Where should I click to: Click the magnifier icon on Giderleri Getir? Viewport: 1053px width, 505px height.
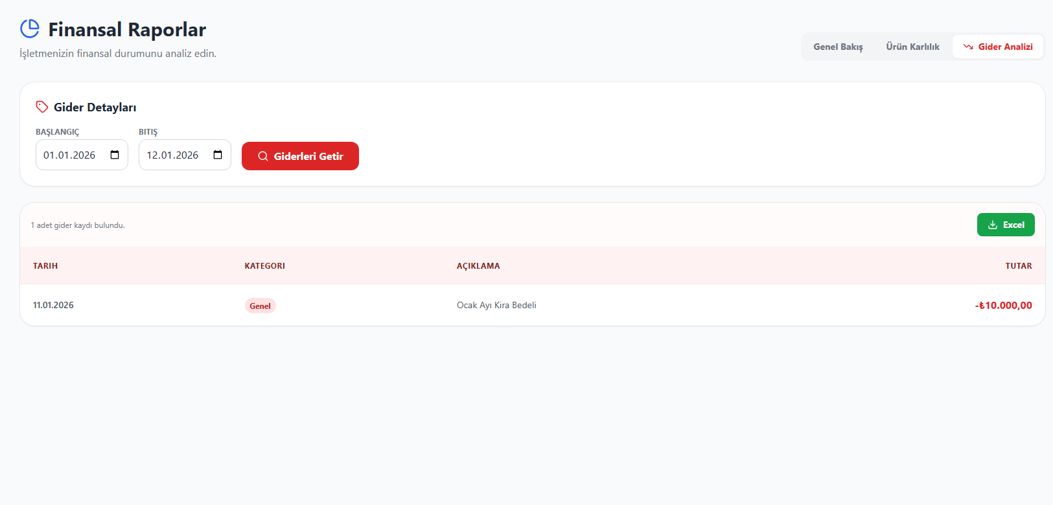[x=263, y=156]
